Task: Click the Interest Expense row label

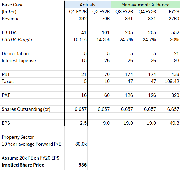Action: pos(19,60)
